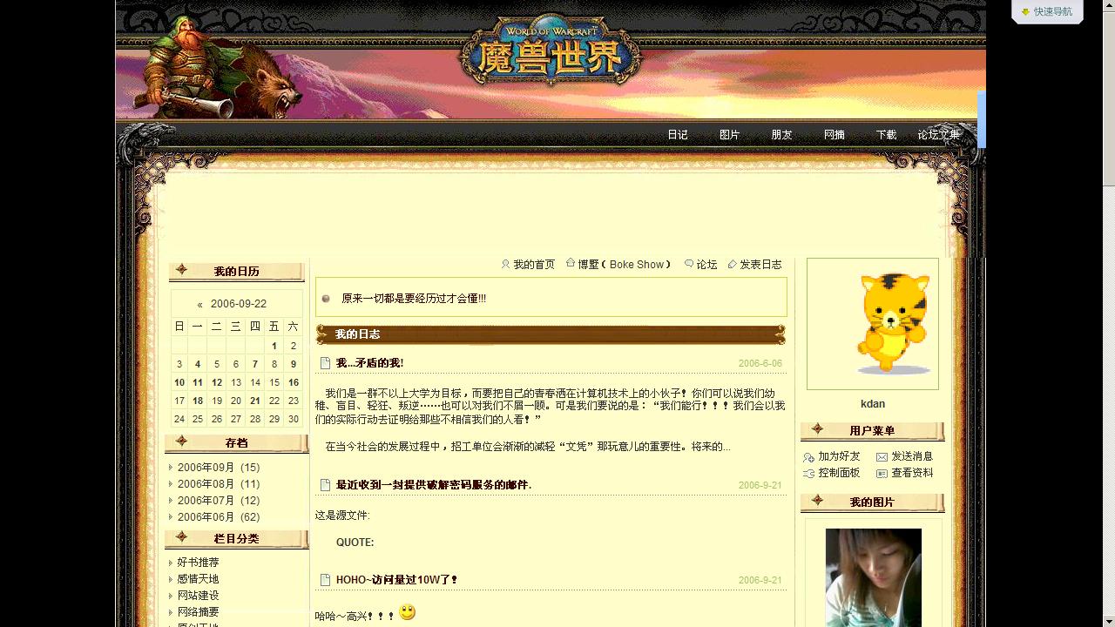This screenshot has height=627, width=1115.
Task: Click document icon beside 我...矛盾的我!
Action: [325, 363]
